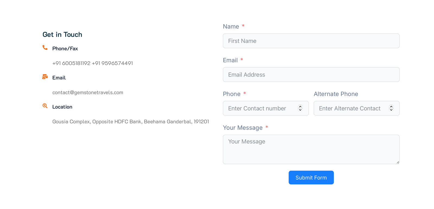Click inside the Your Message textarea
The image size is (434, 209).
pyautogui.click(x=311, y=149)
